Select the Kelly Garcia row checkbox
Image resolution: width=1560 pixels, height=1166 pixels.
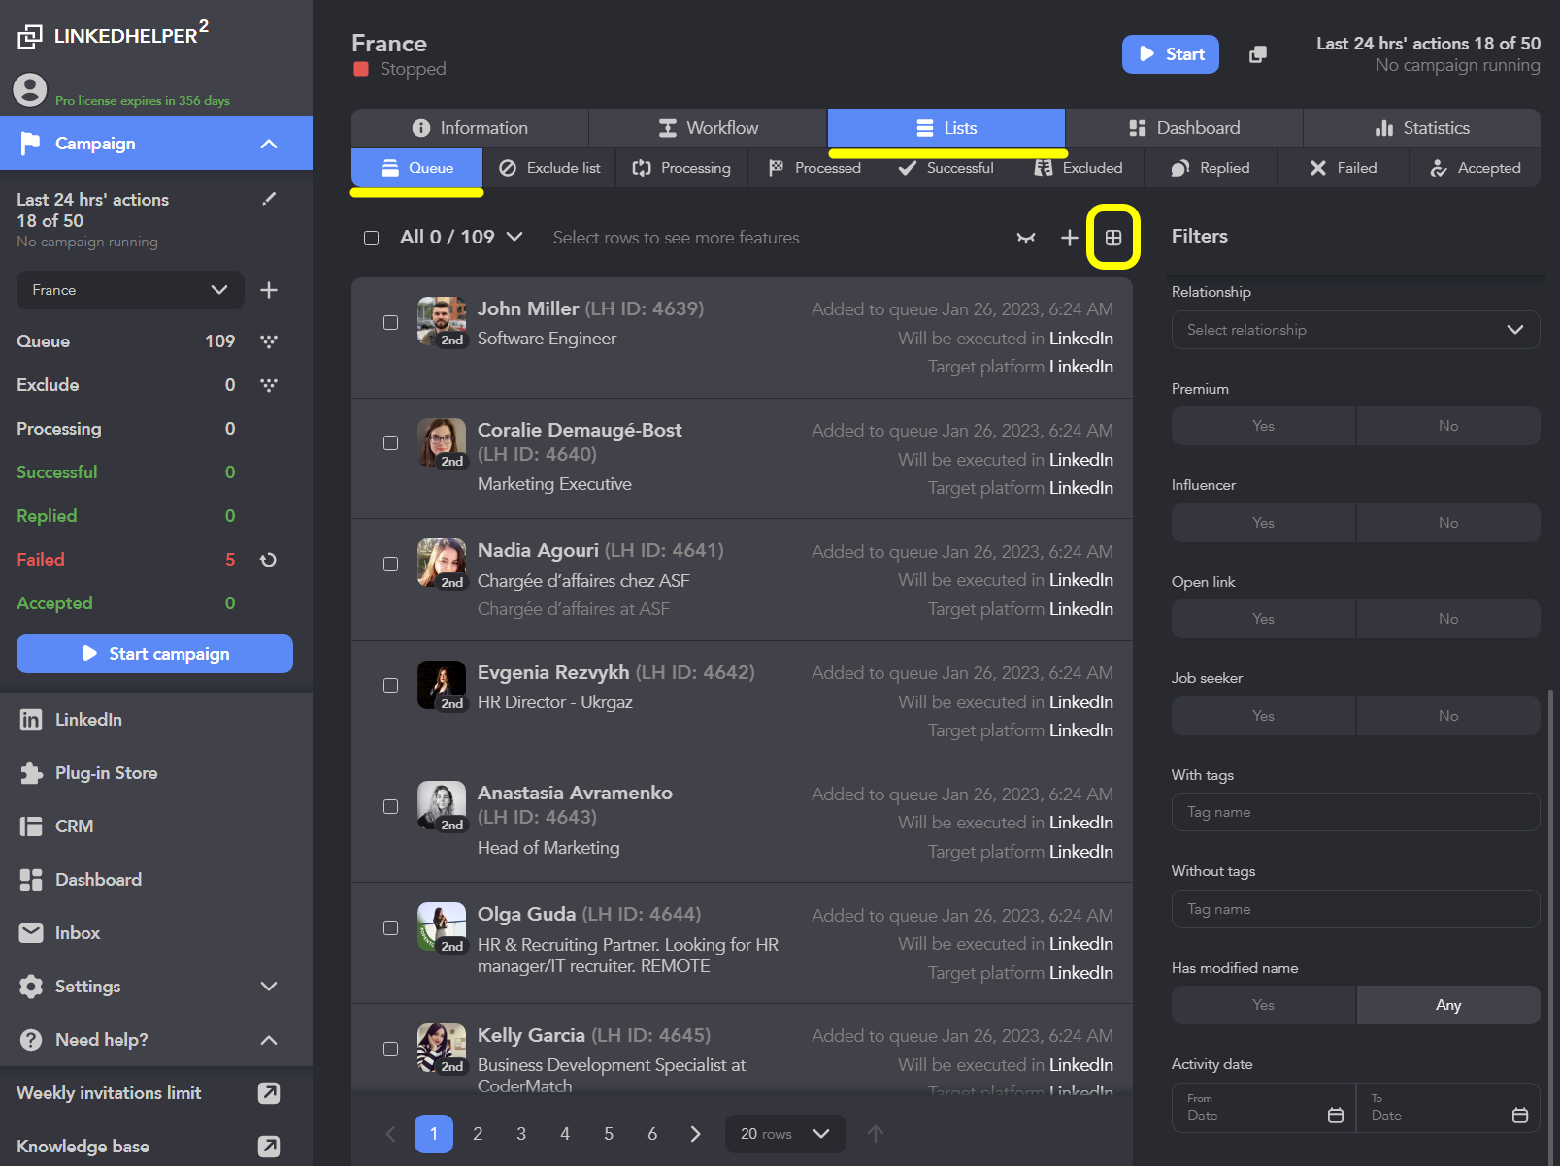[x=390, y=1049]
